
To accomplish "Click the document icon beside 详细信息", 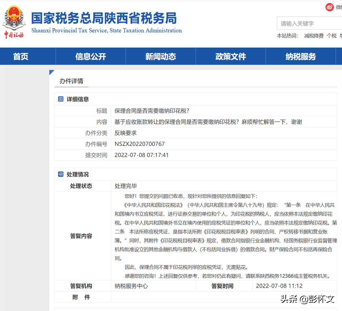I will click(60, 99).
